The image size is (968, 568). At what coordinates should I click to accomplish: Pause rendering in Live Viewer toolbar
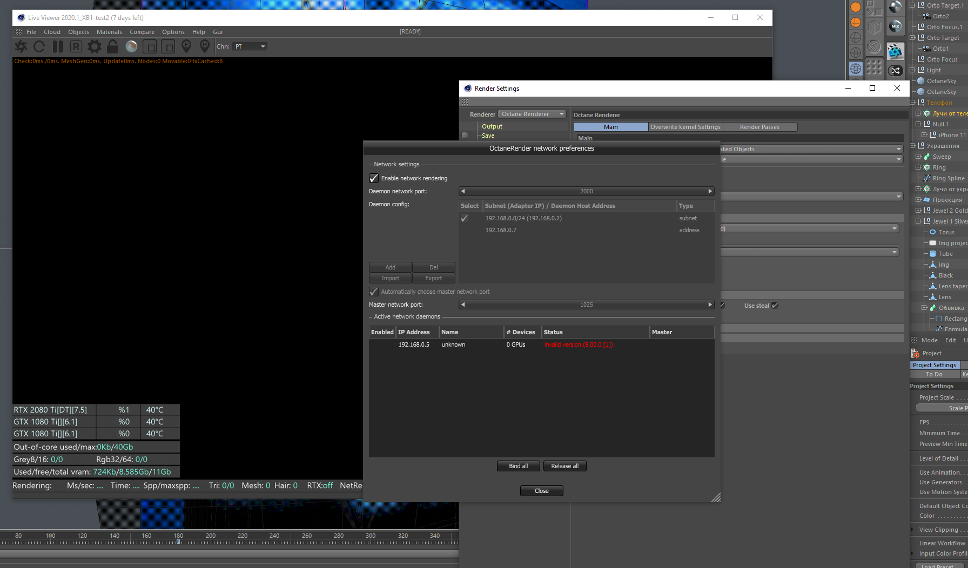58,46
